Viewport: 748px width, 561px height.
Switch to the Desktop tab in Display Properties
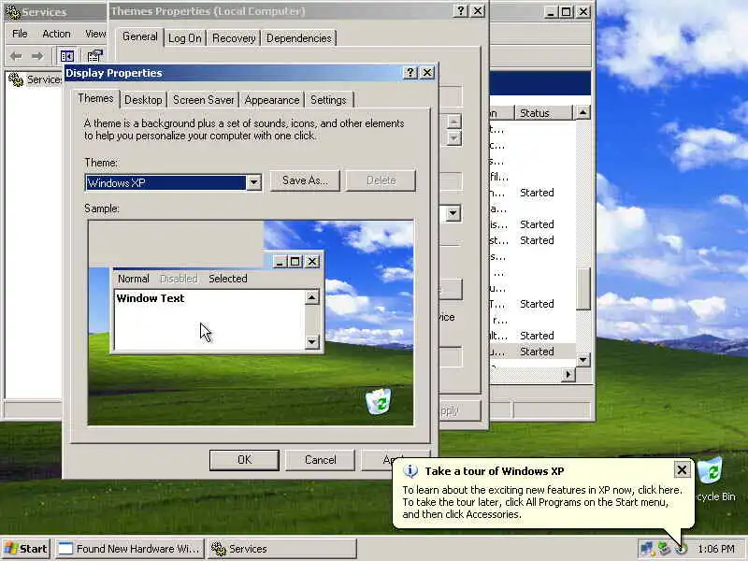click(143, 100)
